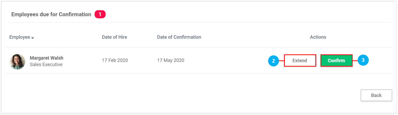
Task: Select the Date of Confirmation column header
Action: pos(179,37)
